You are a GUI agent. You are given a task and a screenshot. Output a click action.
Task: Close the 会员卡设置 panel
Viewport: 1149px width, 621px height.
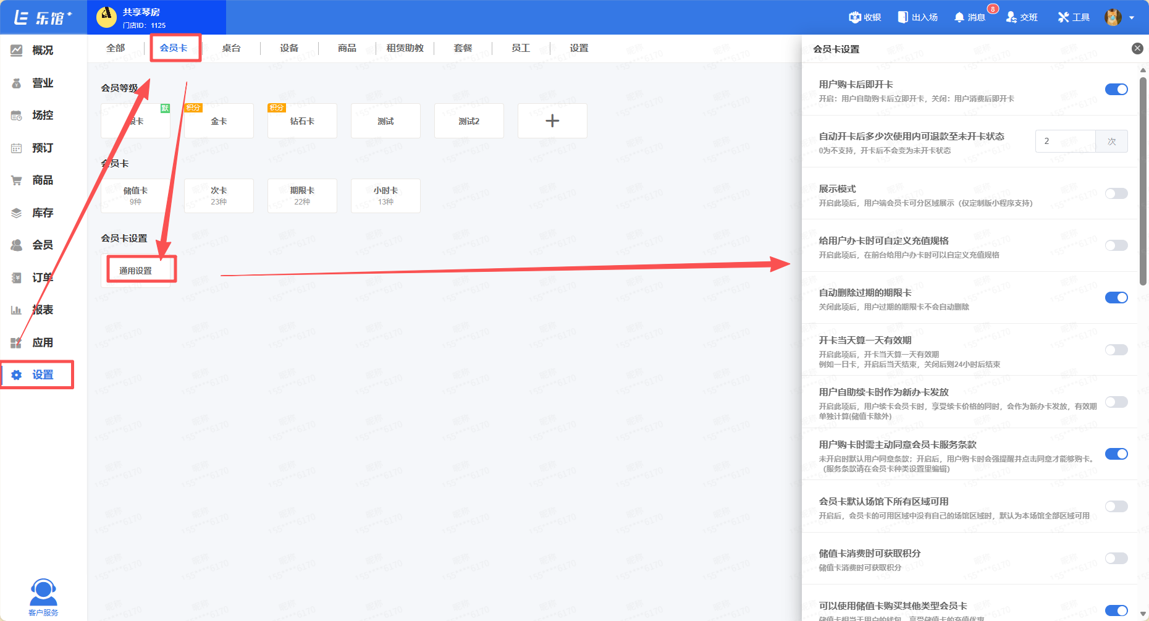[1137, 48]
